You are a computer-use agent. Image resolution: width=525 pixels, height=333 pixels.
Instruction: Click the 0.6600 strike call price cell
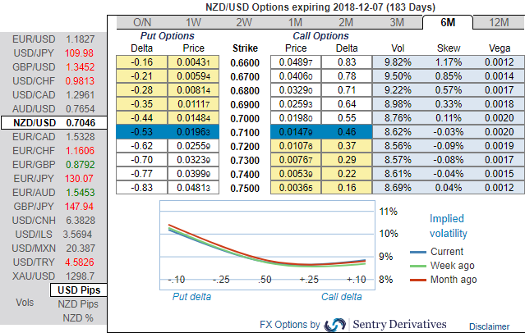point(296,62)
